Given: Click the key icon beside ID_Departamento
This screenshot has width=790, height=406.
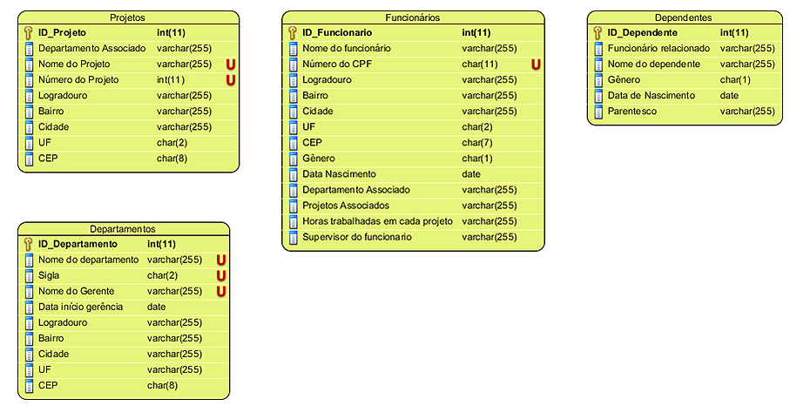Looking at the screenshot, I should pyautogui.click(x=28, y=244).
